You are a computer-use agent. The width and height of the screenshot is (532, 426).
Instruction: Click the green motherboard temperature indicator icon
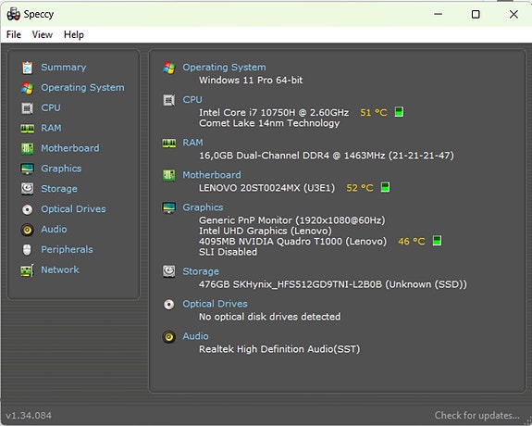(385, 187)
